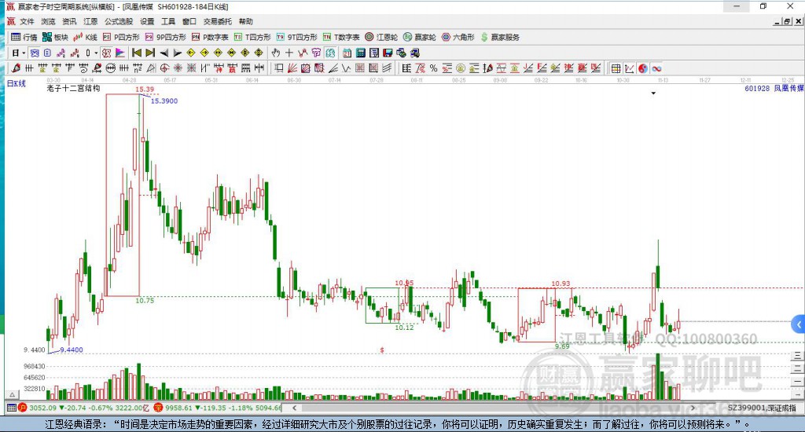Toggle the pressed red pattern button
The height and width of the screenshot is (432, 805).
point(106,53)
